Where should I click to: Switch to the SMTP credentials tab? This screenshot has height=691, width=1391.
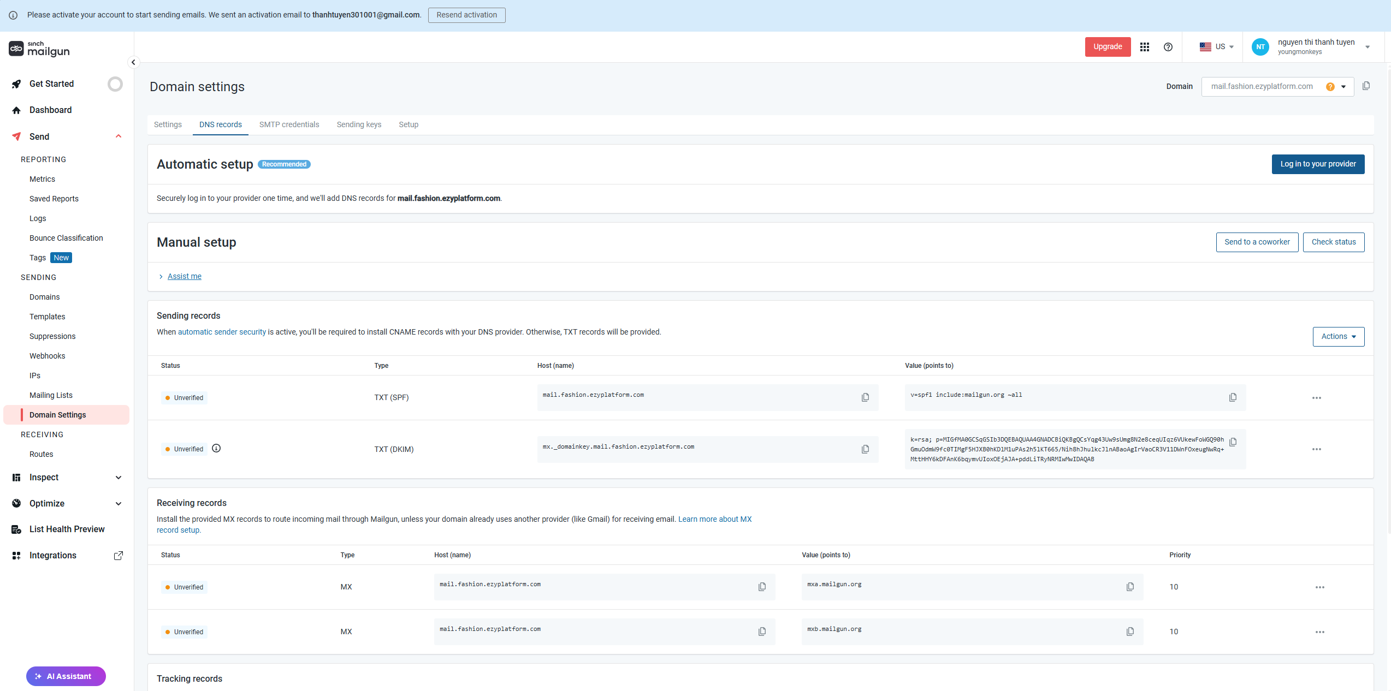point(289,124)
